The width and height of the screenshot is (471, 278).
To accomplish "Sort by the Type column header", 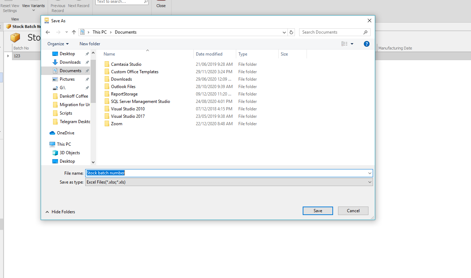I will point(257,54).
